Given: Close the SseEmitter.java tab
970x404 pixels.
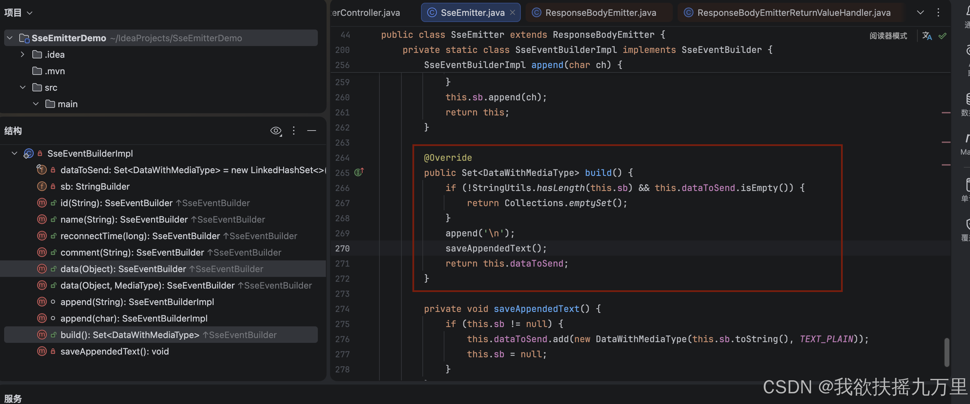Looking at the screenshot, I should 513,12.
